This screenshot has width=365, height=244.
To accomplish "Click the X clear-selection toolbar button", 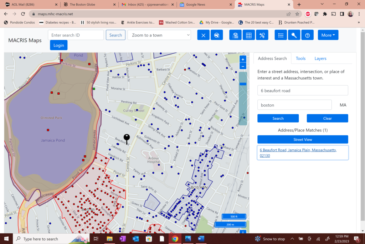I will (203, 35).
